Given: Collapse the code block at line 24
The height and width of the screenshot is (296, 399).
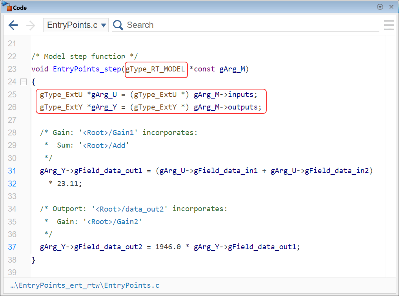Looking at the screenshot, I should coord(24,82).
